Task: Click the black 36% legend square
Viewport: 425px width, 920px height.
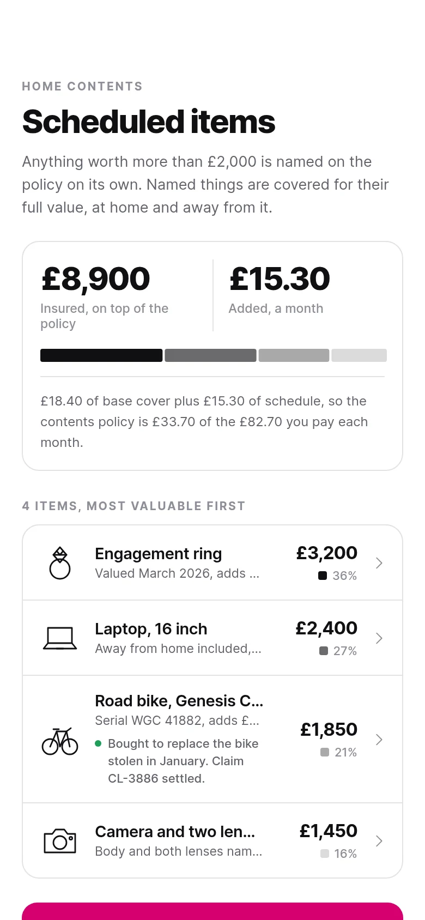Action: [323, 576]
